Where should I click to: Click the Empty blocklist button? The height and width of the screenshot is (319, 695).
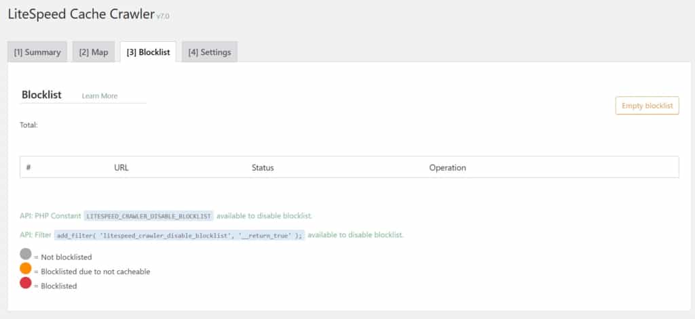(x=647, y=106)
